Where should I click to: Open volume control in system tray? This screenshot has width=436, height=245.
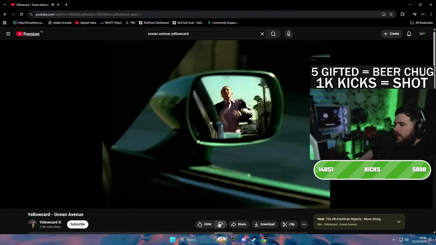406,240
